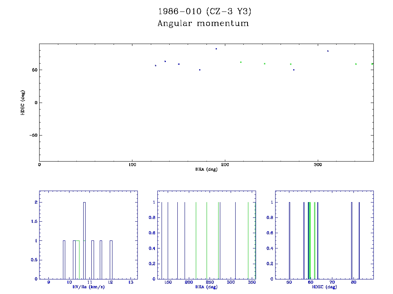Viewport: 393px width, 294px height.
Task: Click the "HRA (deg)" label under the middle histogram
Action: click(x=206, y=287)
